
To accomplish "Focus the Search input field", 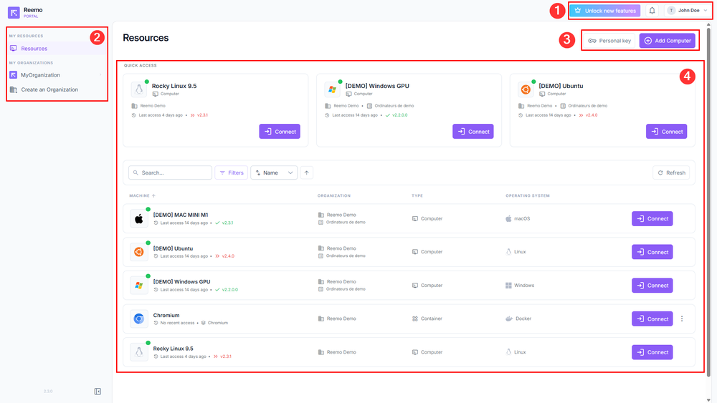I will 170,173.
